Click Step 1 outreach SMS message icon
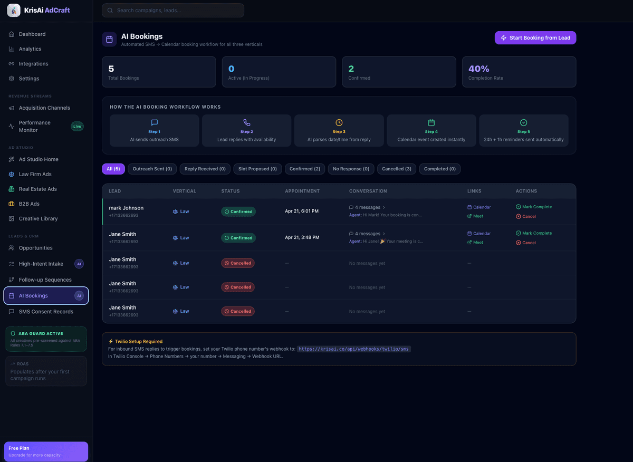This screenshot has width=633, height=462. pos(155,122)
